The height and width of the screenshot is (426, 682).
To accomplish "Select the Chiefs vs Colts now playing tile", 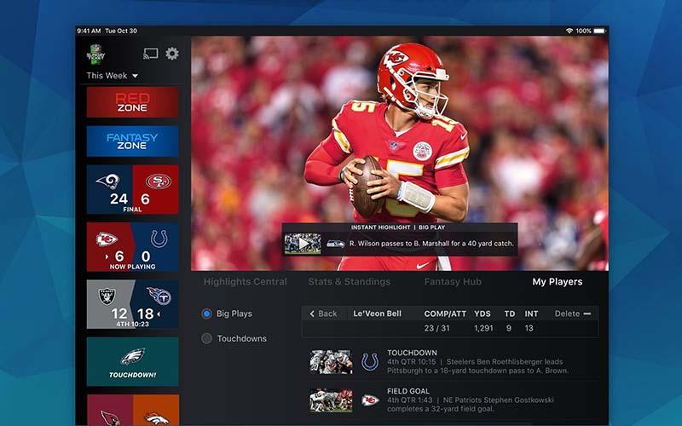I will coord(133,247).
